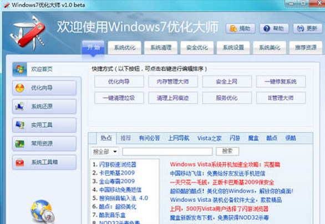
Task: Select the 很酷 tab
Action: 291,138
